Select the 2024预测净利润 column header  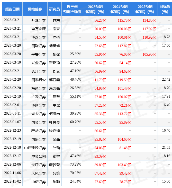point(120,9)
